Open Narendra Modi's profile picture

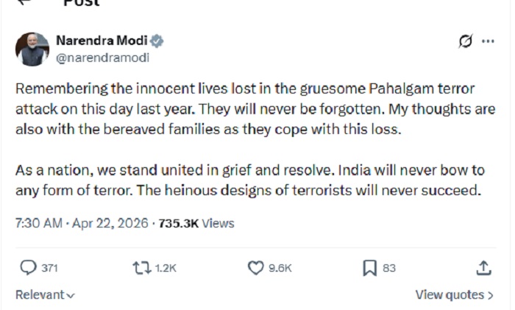32,49
